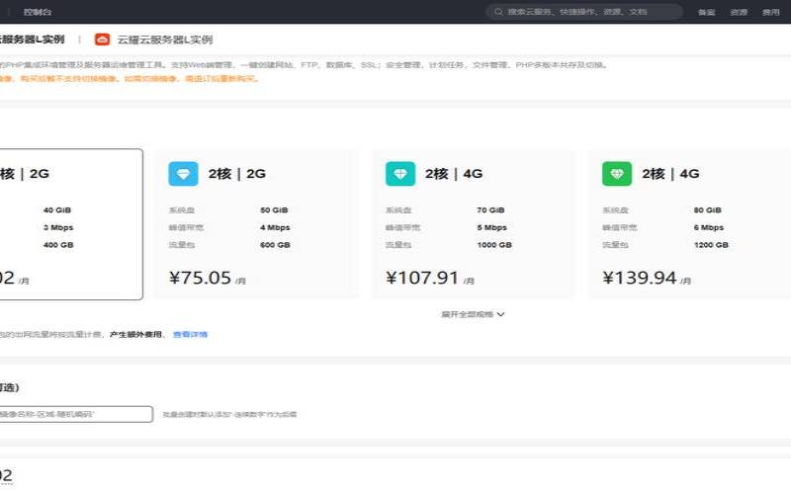
Task: Open 备案 in the top bar
Action: click(706, 12)
